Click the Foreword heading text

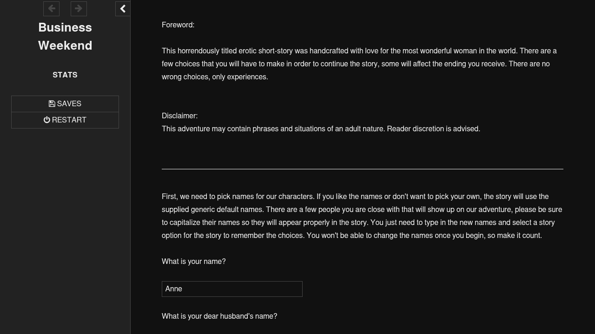click(x=178, y=25)
